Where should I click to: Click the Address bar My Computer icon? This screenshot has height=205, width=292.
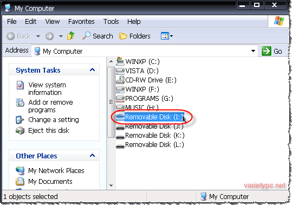point(37,51)
